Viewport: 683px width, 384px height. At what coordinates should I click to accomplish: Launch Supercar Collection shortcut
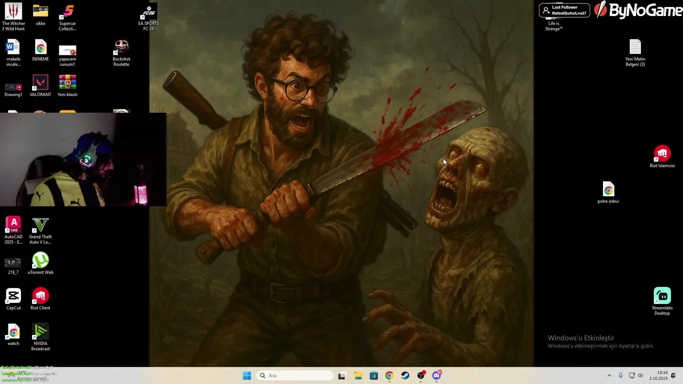coord(67,17)
